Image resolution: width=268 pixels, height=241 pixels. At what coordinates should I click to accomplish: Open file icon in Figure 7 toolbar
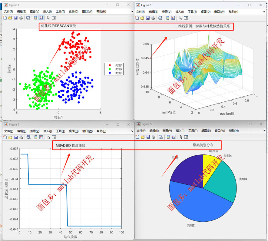point(10,137)
